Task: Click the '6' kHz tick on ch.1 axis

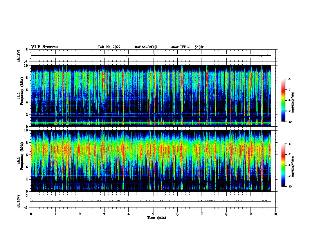Action: coord(27,90)
